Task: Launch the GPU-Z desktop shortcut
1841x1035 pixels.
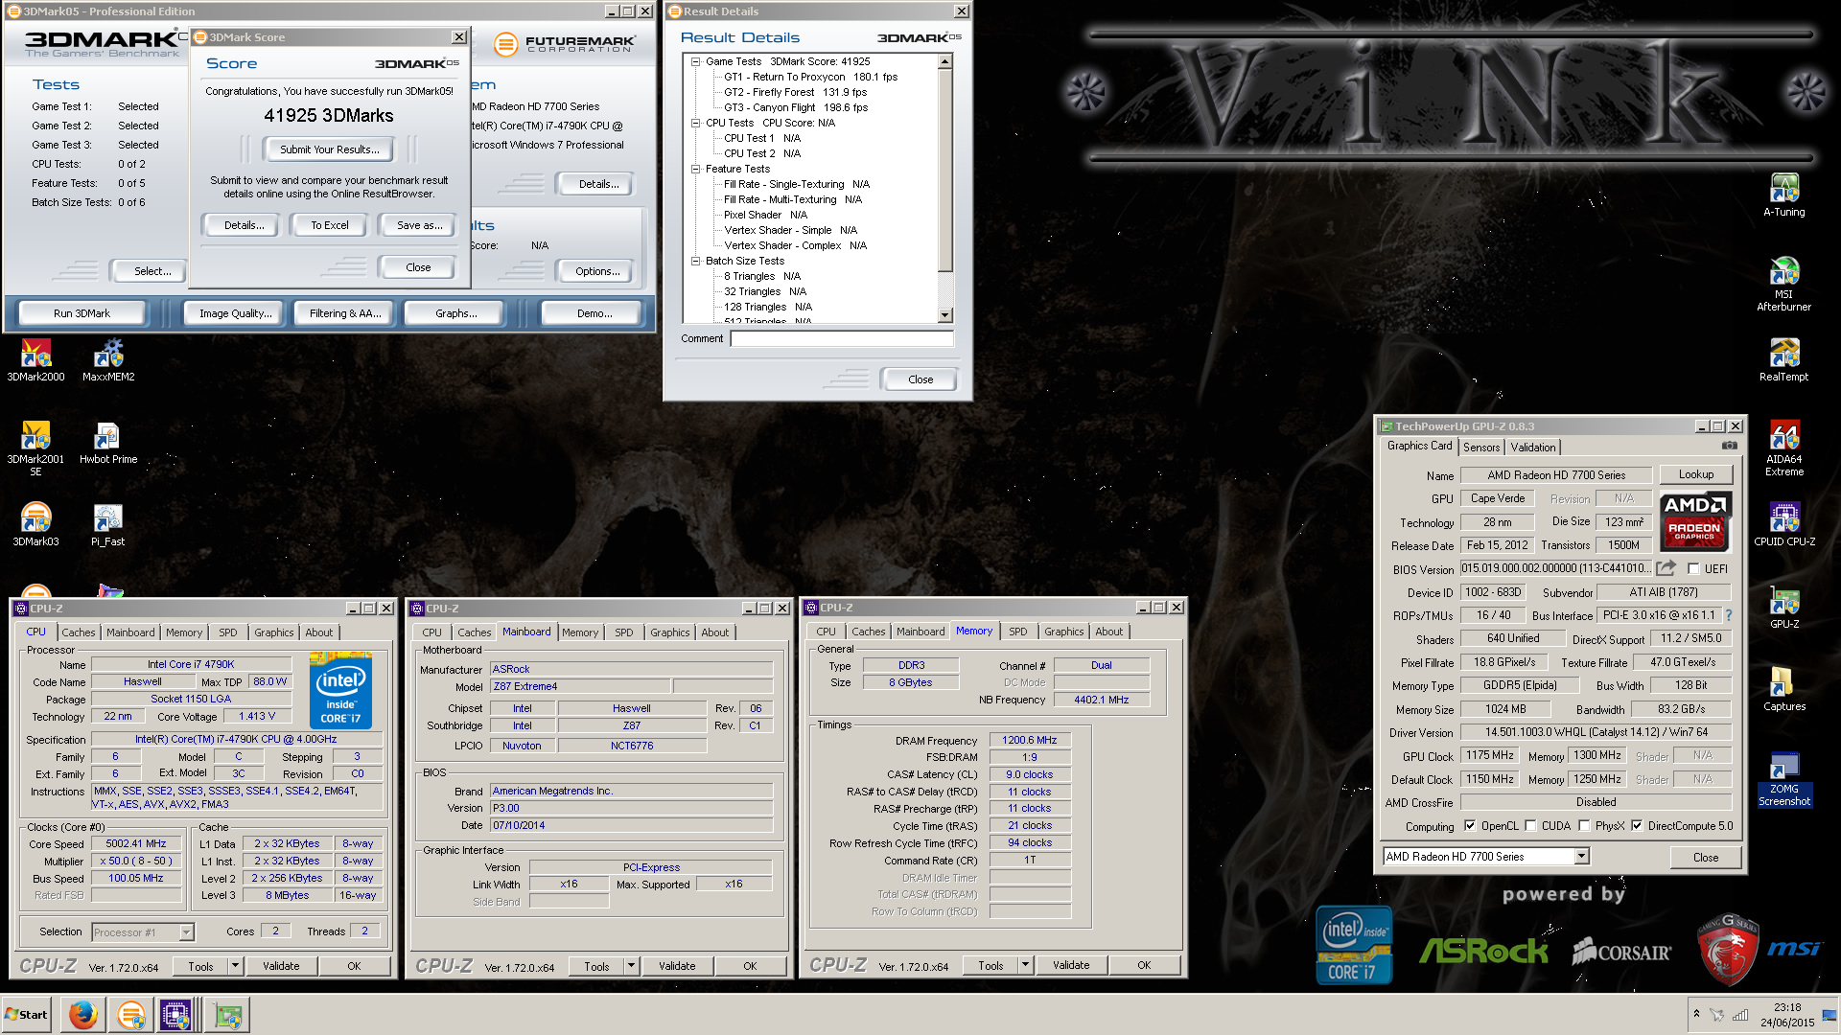Action: pos(1783,608)
